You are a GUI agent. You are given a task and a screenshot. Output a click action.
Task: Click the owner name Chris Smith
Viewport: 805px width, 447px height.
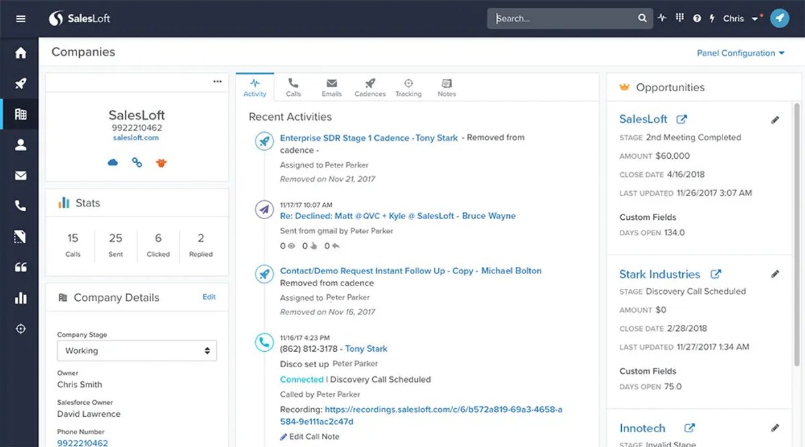pyautogui.click(x=80, y=385)
